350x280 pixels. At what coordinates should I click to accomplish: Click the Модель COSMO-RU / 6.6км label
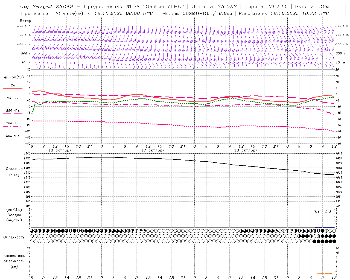point(197,13)
